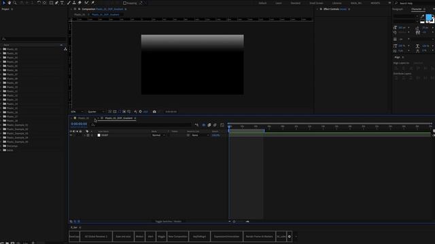Hide the RAMP layer eye
The image size is (435, 244).
(71, 136)
